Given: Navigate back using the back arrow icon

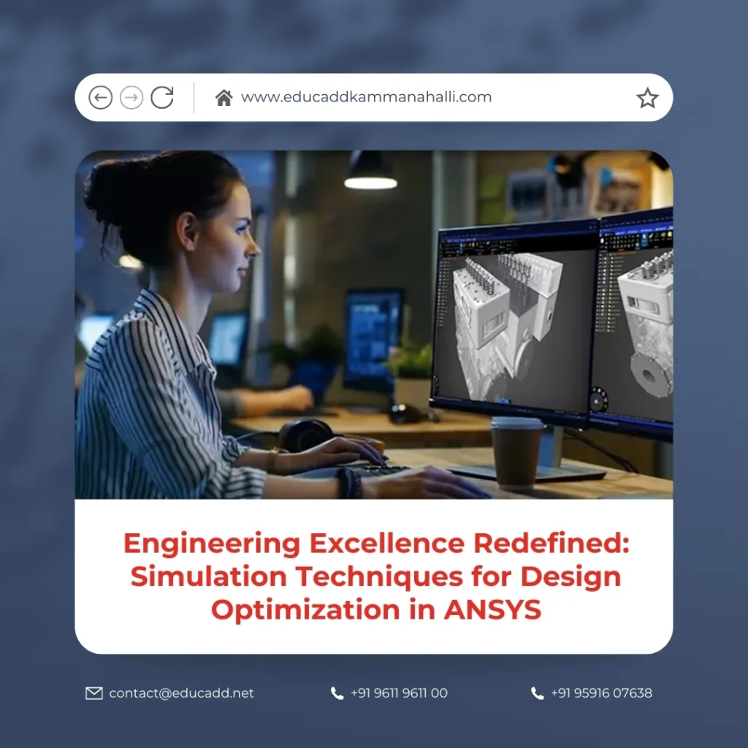Looking at the screenshot, I should click(x=100, y=97).
